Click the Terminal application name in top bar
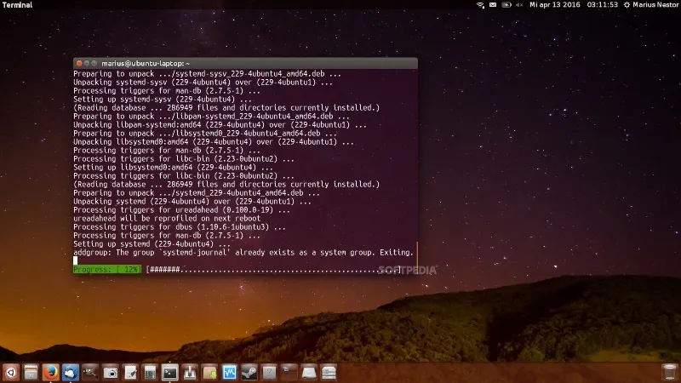Image resolution: width=681 pixels, height=383 pixels. pos(18,5)
